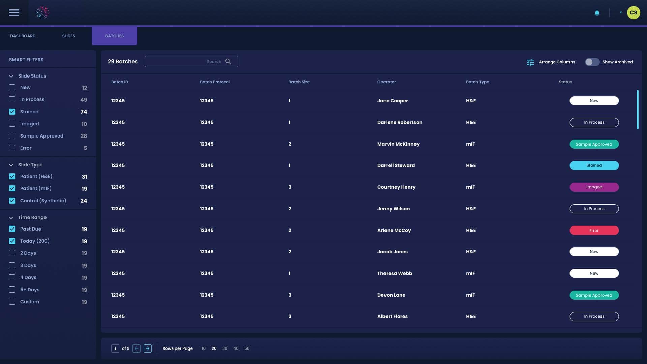Image resolution: width=647 pixels, height=364 pixels.
Task: Click the table vertical scrollbar thumb
Action: pos(638,110)
